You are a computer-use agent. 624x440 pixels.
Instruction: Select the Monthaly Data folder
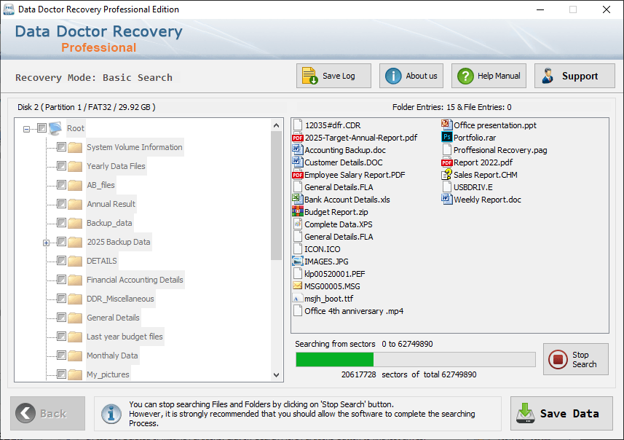click(112, 355)
